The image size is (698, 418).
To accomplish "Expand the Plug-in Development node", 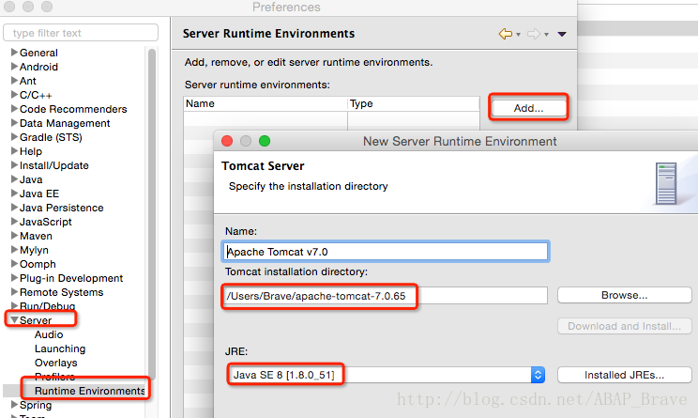I will (x=14, y=278).
